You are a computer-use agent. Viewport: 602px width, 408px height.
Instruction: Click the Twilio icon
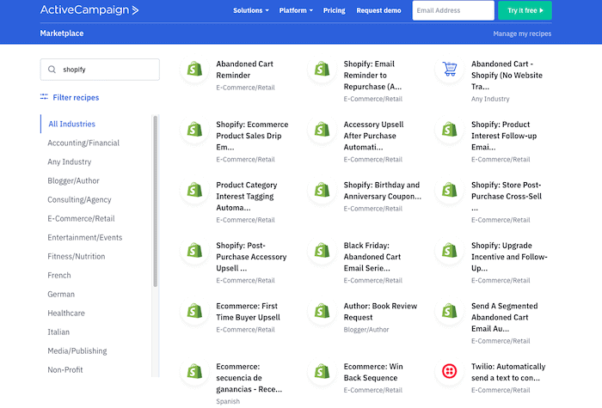tap(450, 371)
